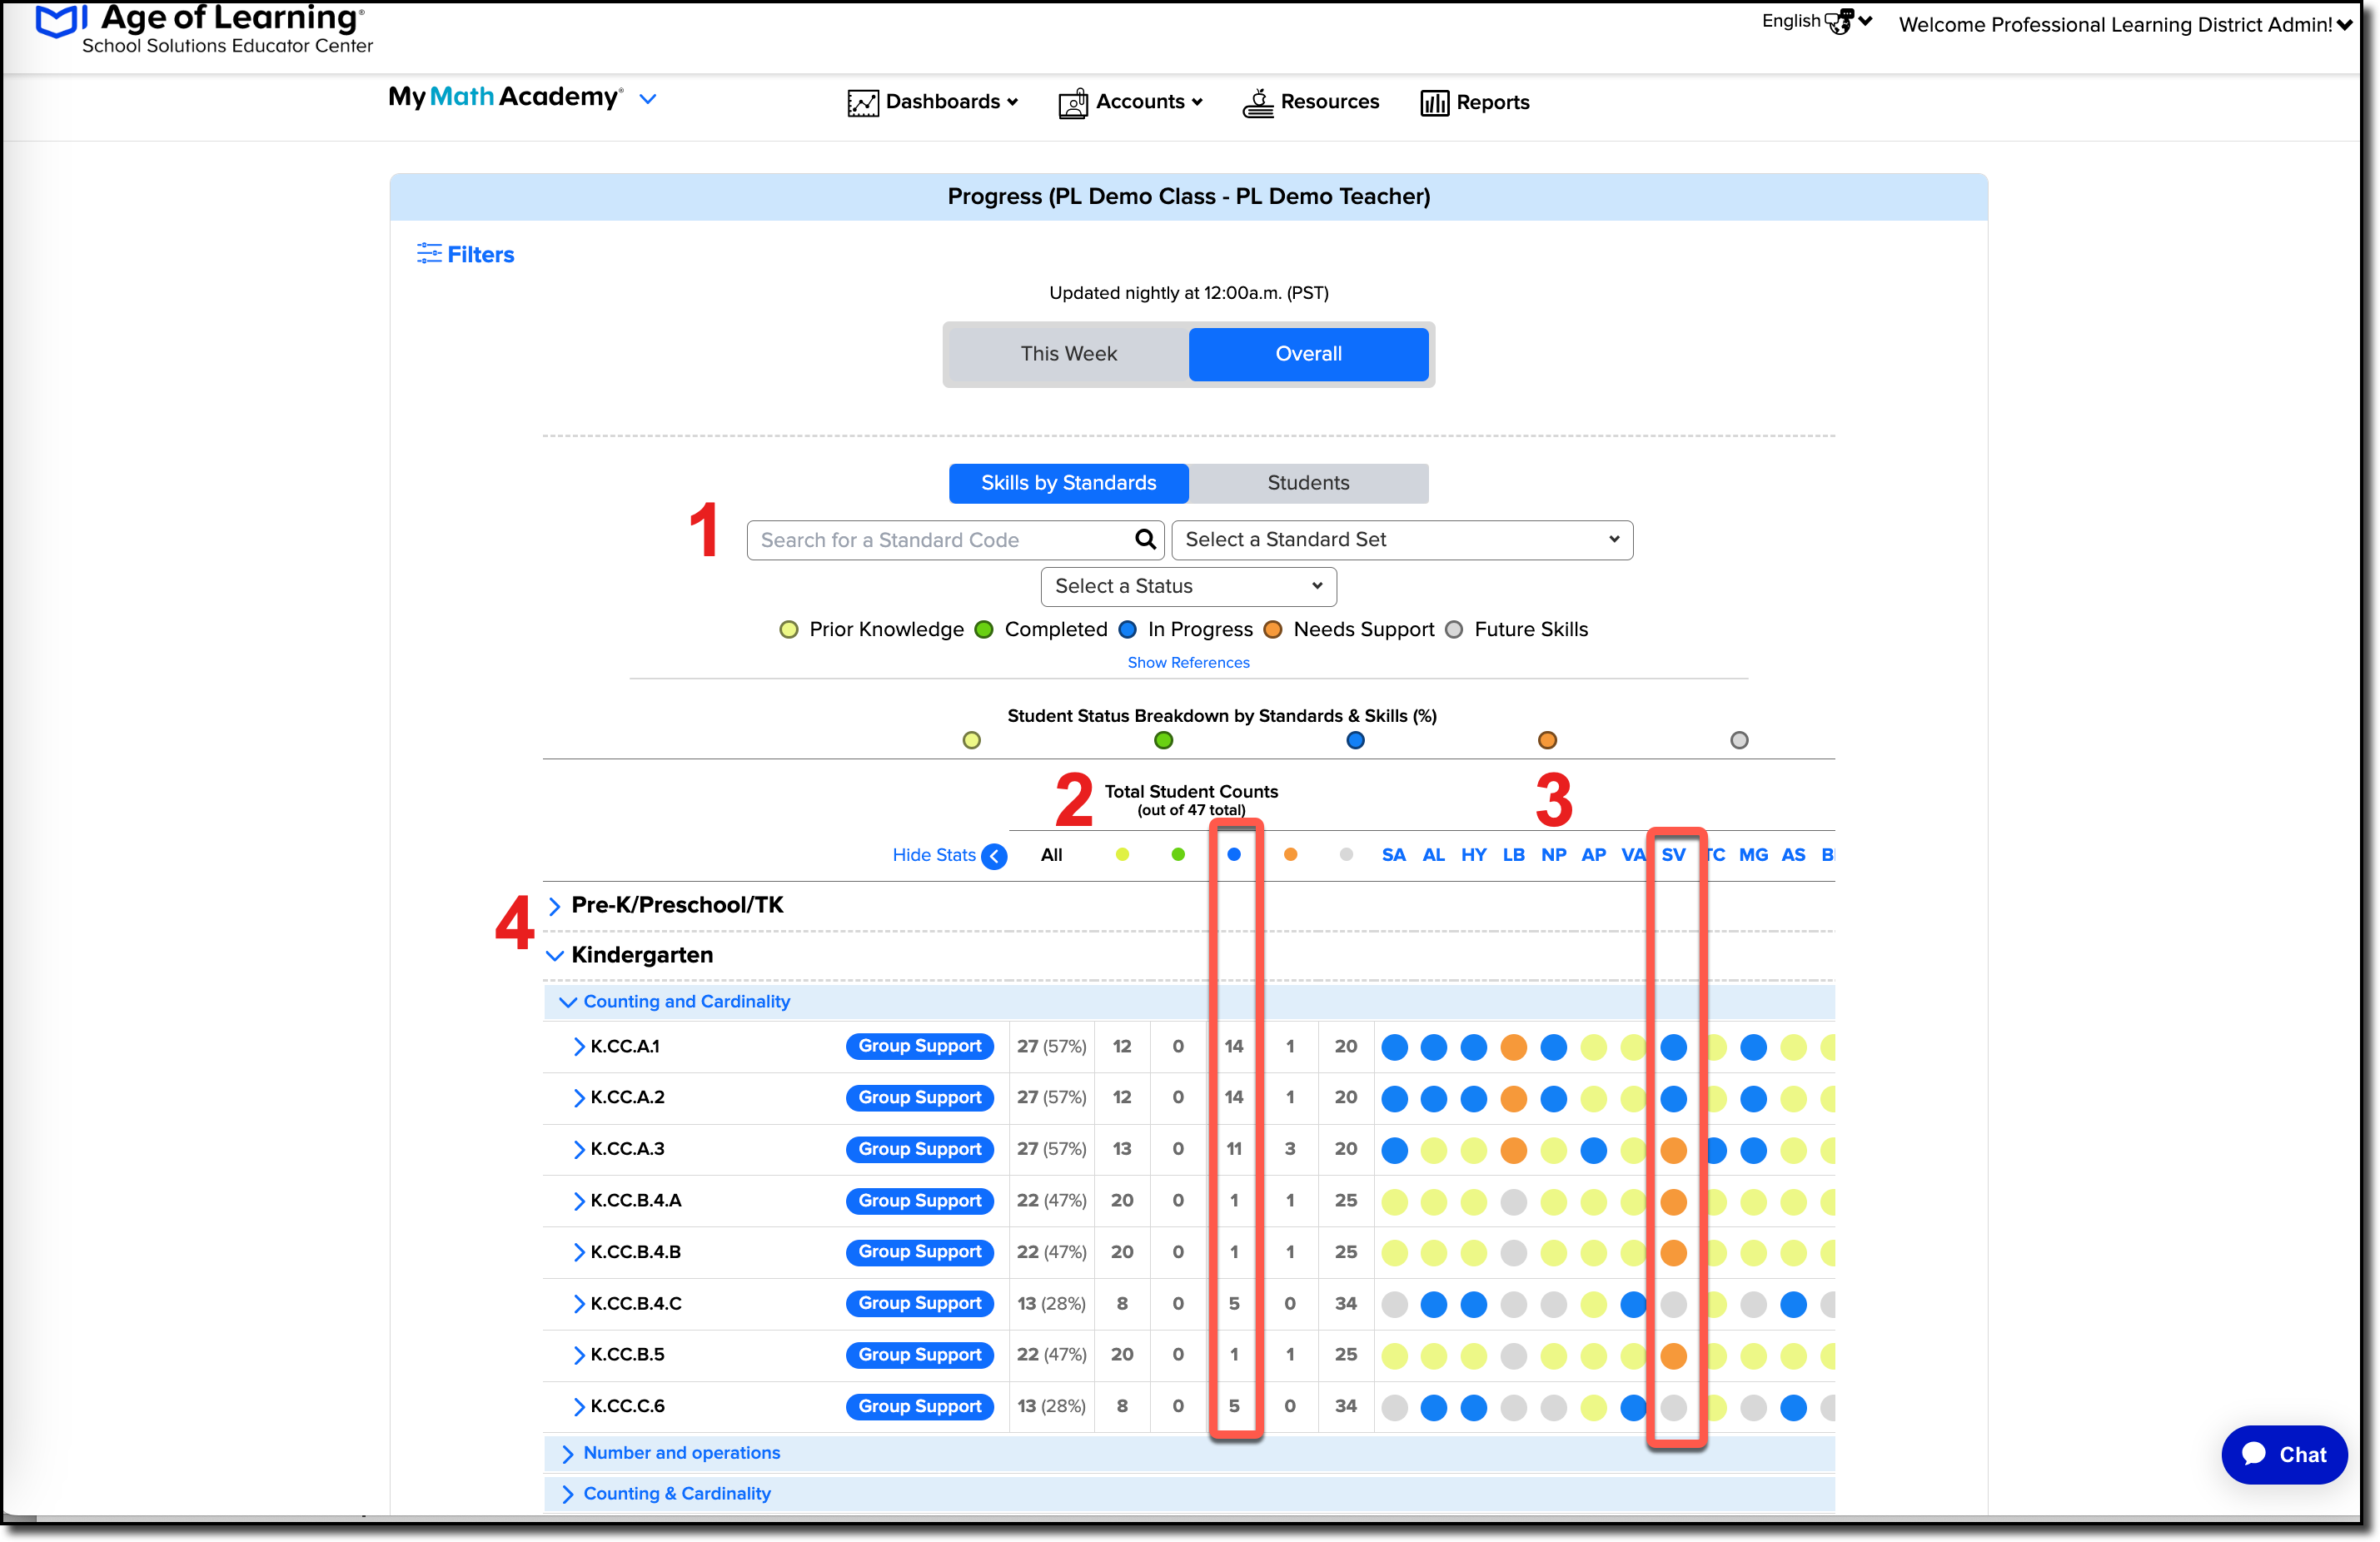
Task: Sort by blue In Progress column dot
Action: pyautogui.click(x=1234, y=855)
